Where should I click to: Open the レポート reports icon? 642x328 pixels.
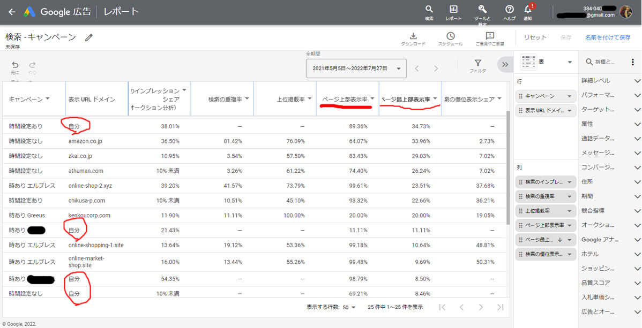tap(453, 10)
